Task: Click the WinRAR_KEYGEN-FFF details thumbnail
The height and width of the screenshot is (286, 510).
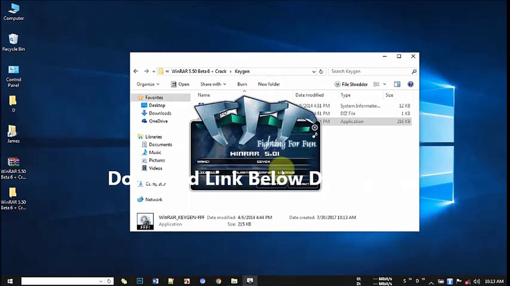Action: 145,221
